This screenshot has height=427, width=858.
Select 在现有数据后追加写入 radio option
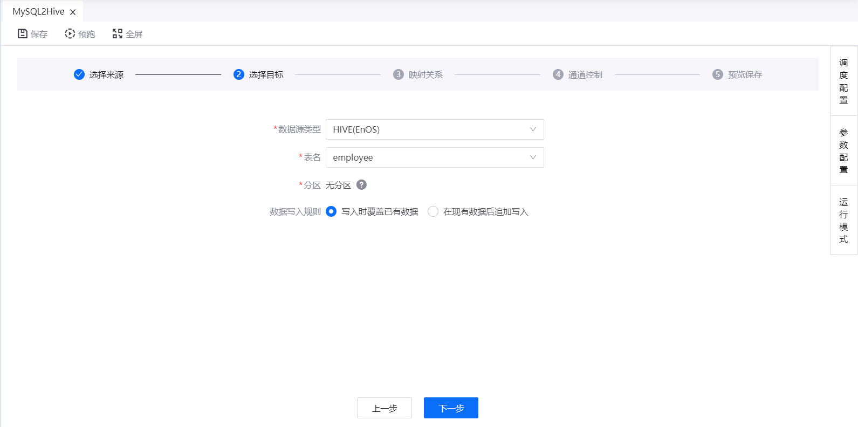(x=433, y=211)
